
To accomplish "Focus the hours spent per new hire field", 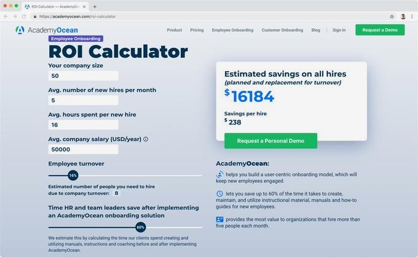I will coord(83,125).
